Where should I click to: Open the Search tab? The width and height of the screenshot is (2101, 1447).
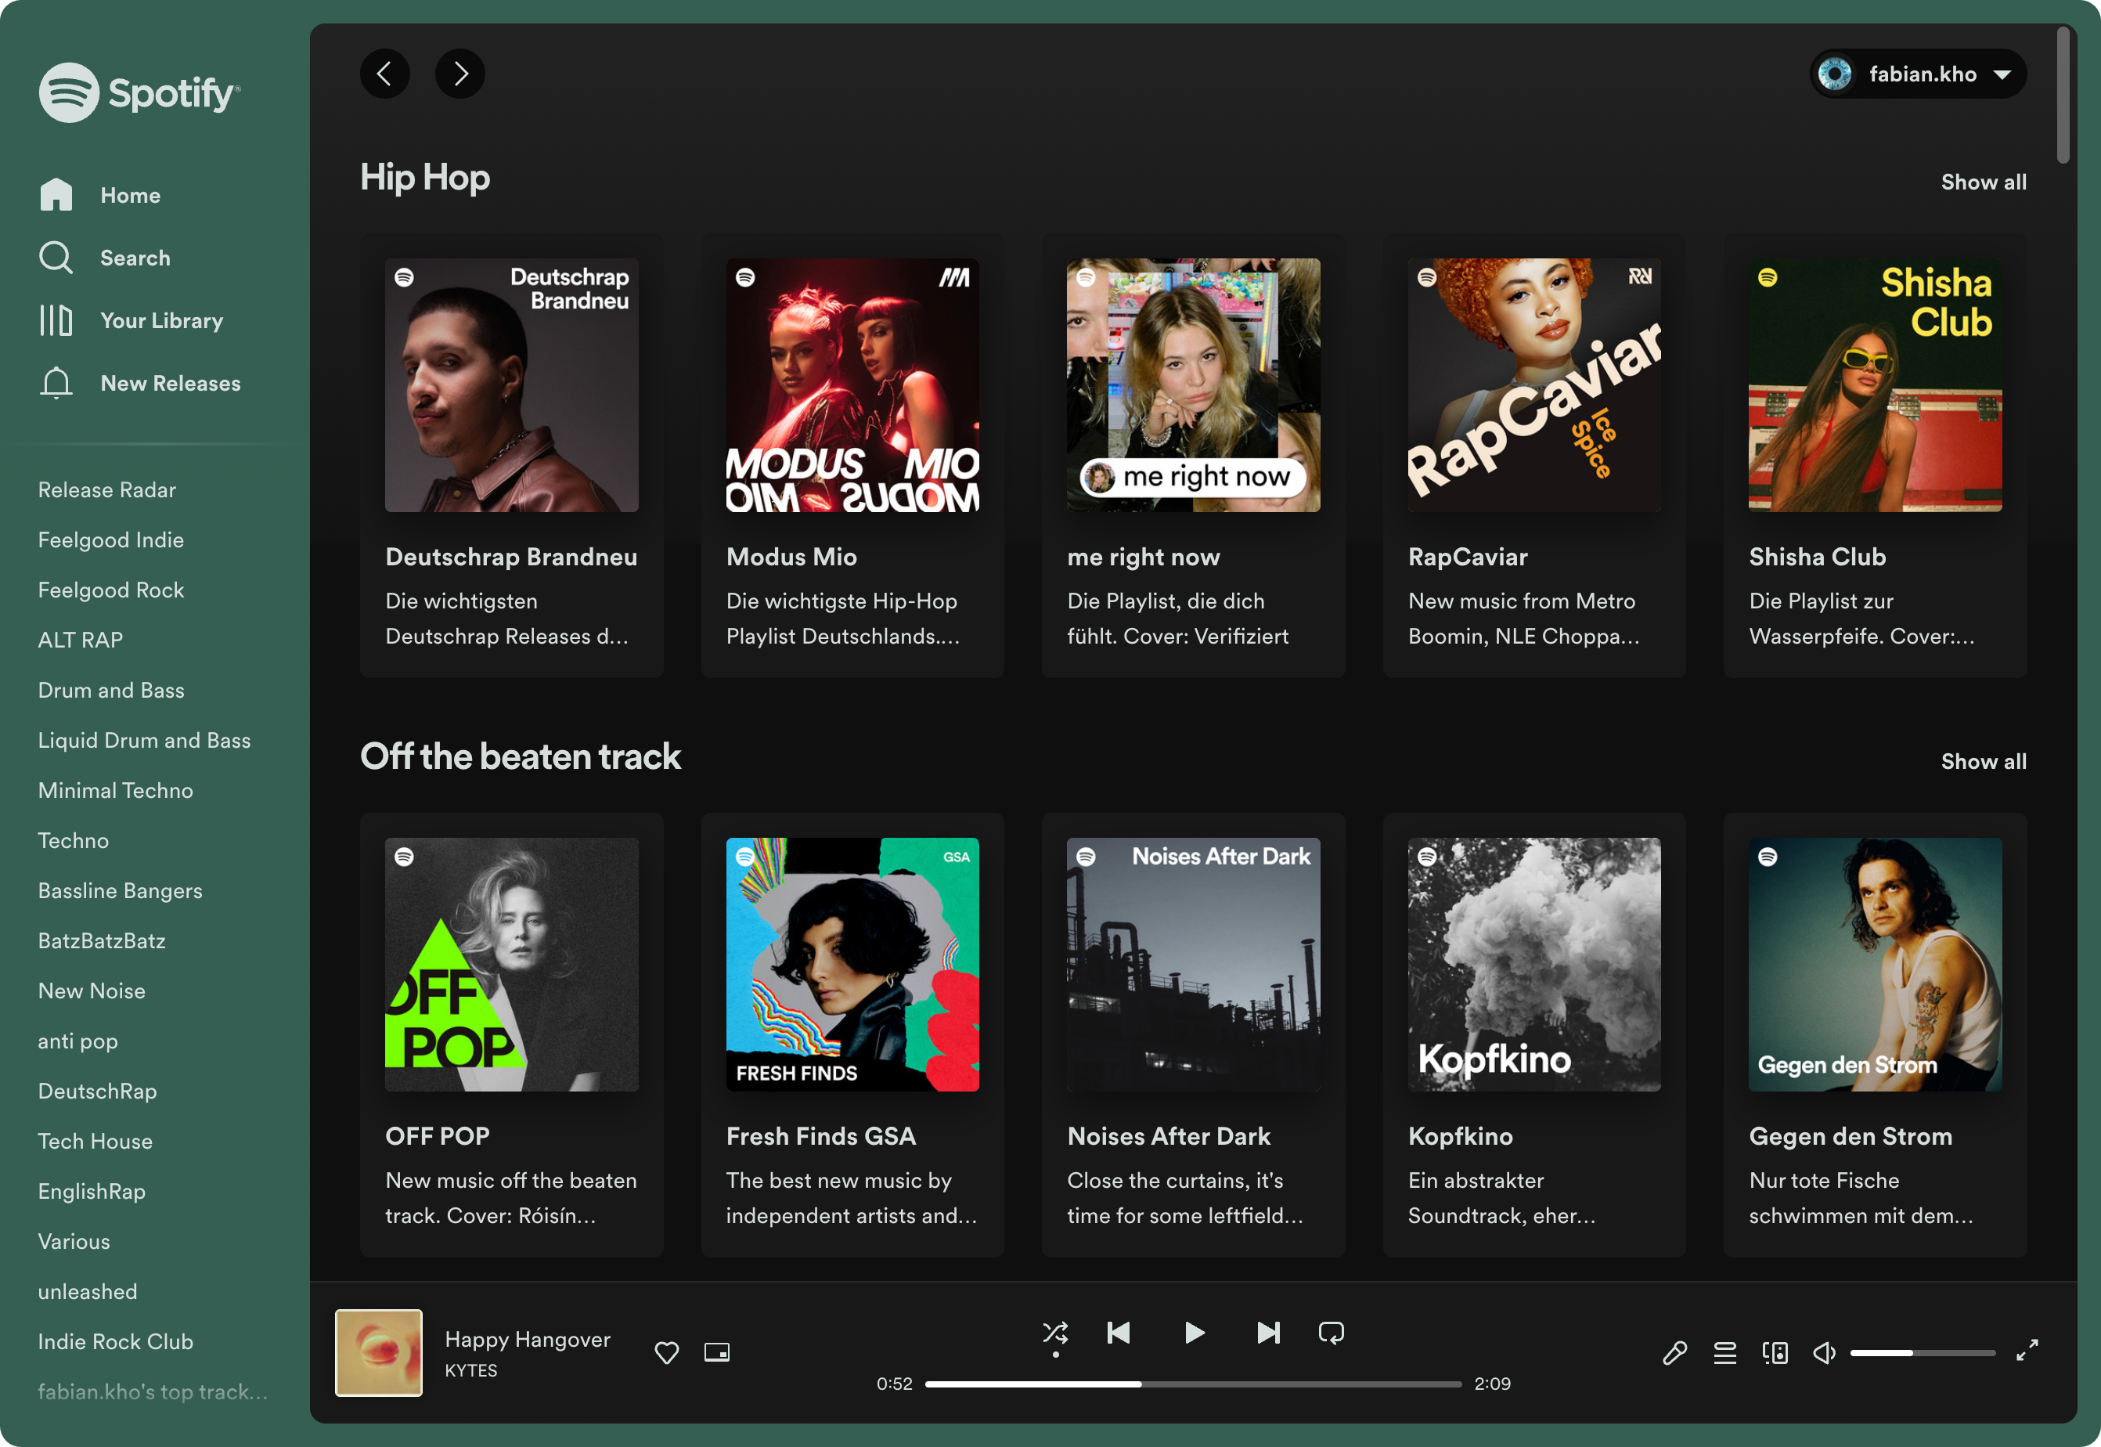(x=135, y=257)
